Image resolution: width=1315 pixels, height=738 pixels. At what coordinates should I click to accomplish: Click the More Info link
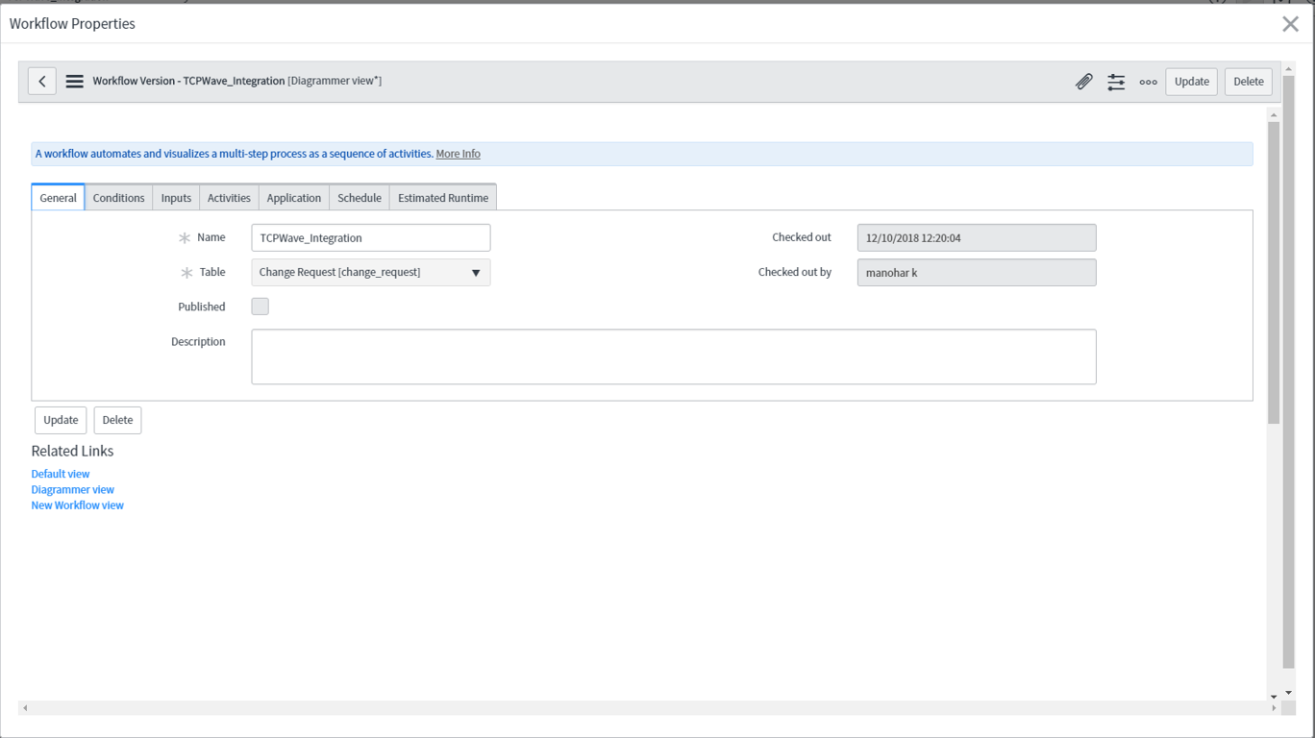(x=458, y=153)
